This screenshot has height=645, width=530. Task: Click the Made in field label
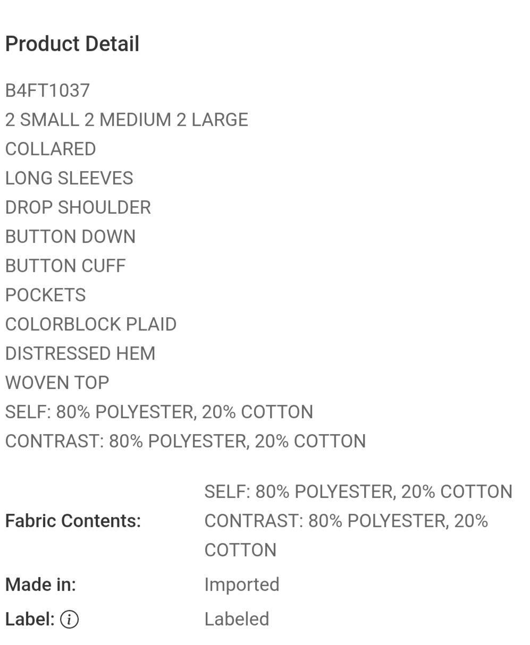40,584
